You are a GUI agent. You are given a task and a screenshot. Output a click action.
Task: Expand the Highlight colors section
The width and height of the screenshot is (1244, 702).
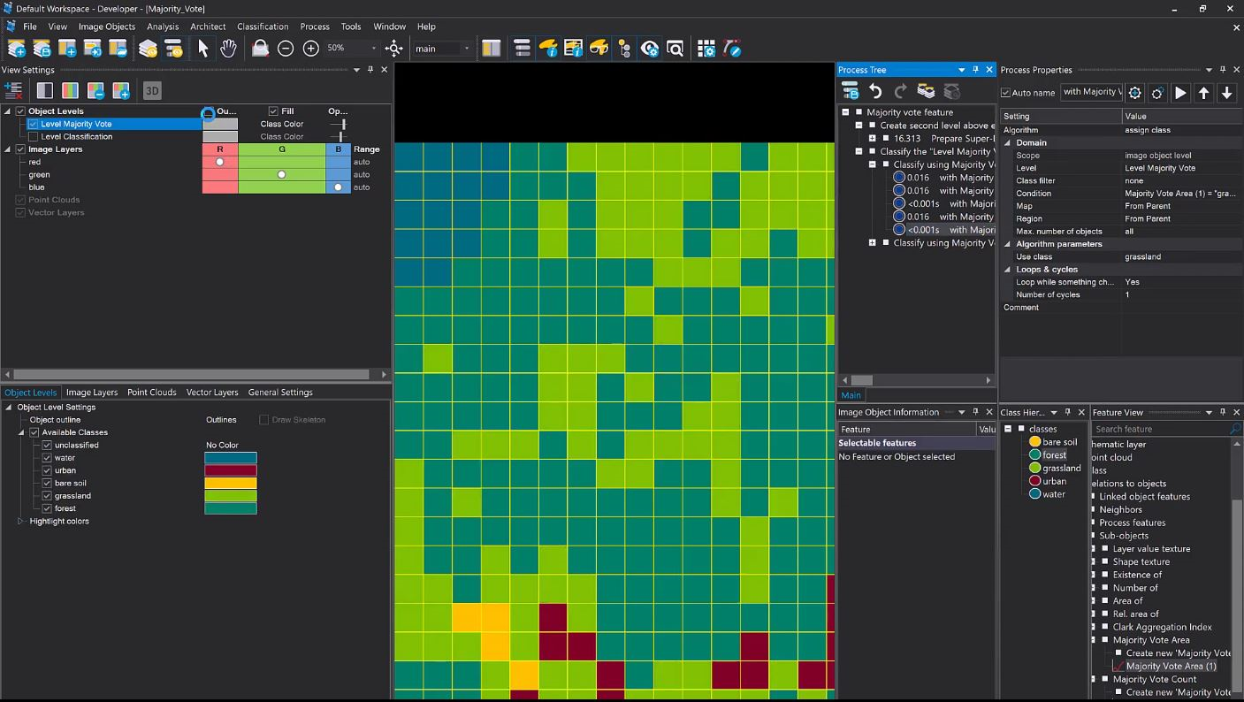point(21,522)
